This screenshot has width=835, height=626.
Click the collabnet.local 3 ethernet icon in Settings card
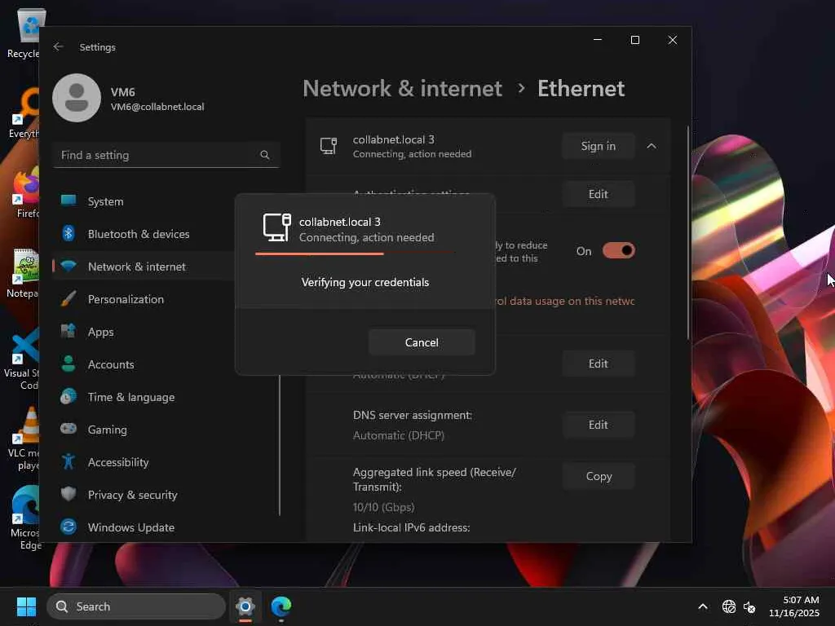[328, 146]
